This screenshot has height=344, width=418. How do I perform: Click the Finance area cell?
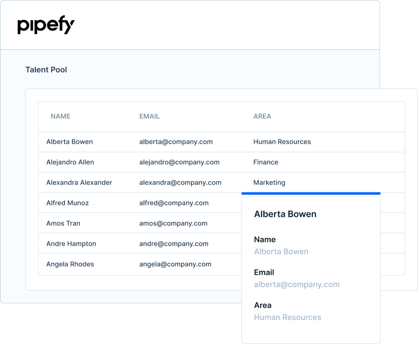(266, 162)
